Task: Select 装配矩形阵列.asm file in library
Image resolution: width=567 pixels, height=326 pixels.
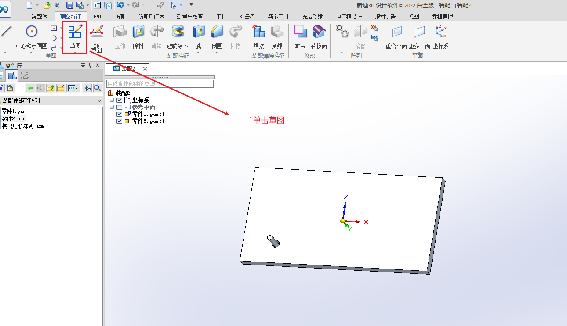Action: coord(22,126)
